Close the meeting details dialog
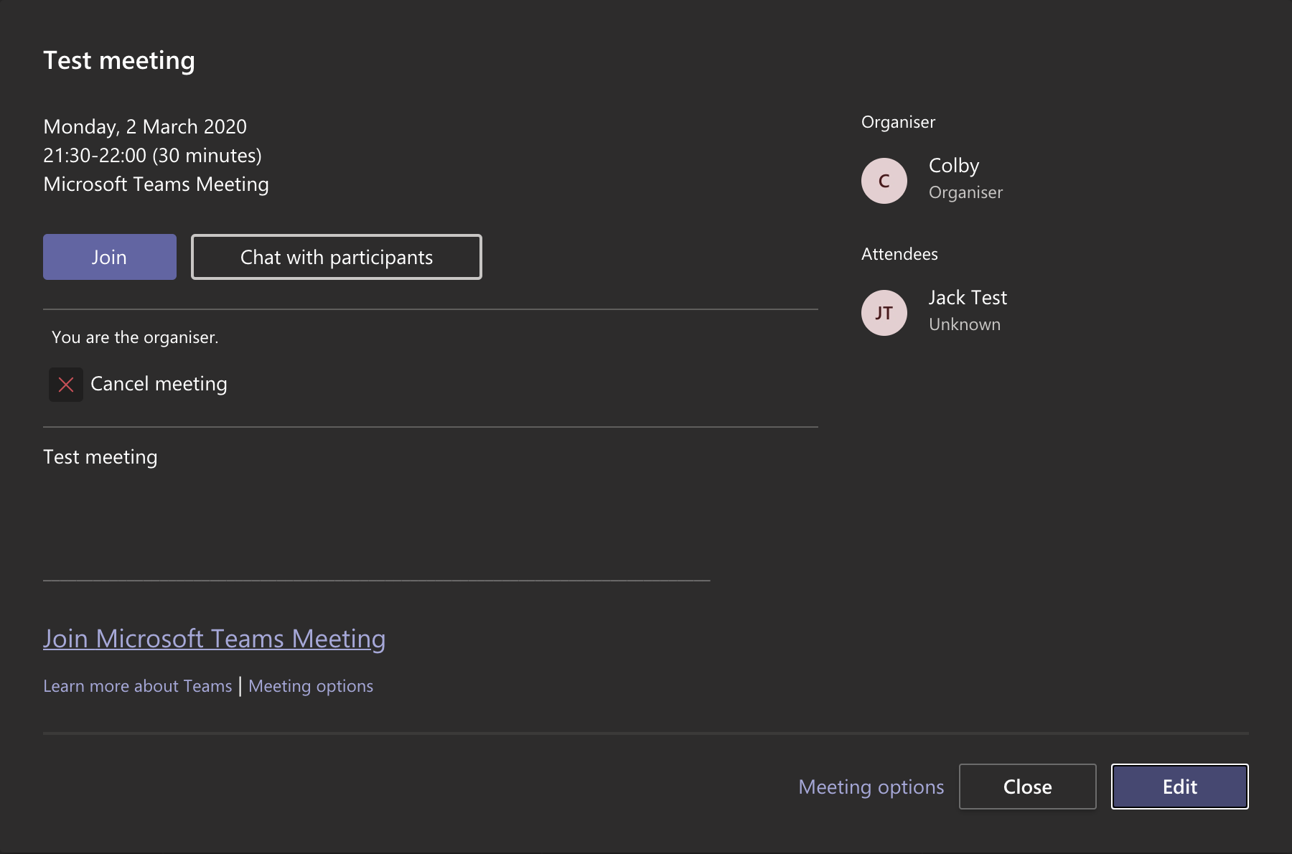Screen dimensions: 1292x854 point(1027,787)
